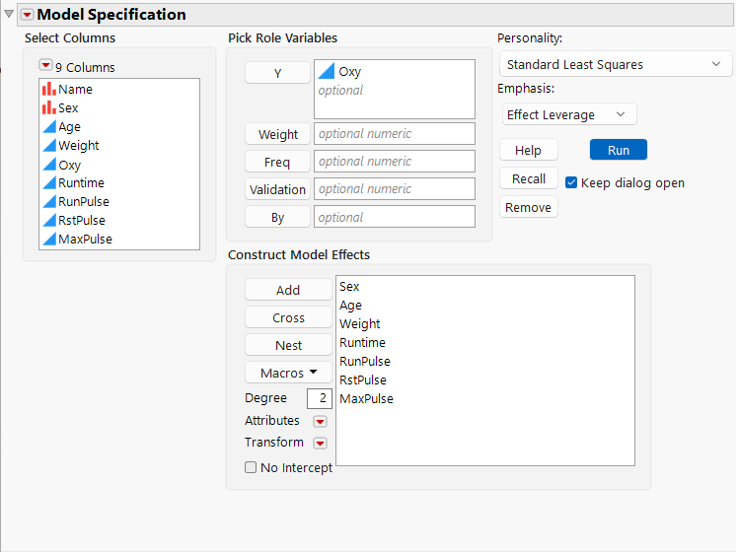Enable the No Intercept checkbox
Viewport: 736px width, 552px height.
pos(251,467)
